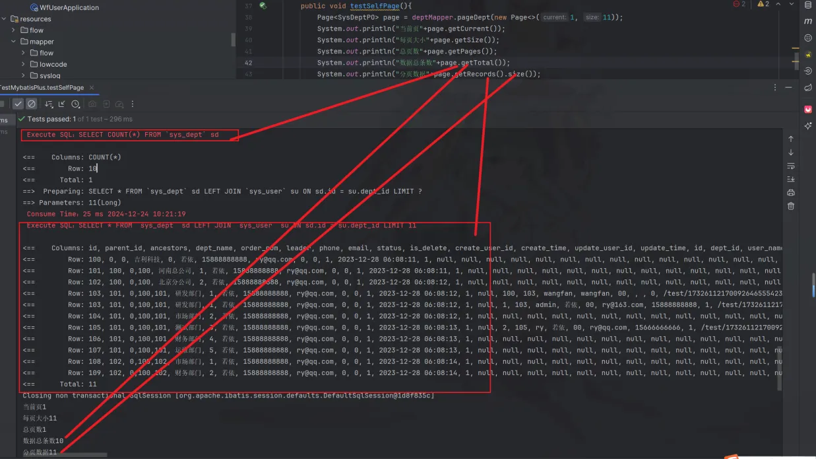The width and height of the screenshot is (816, 459).
Task: Expand the flow folder under resources
Action: [x=13, y=30]
